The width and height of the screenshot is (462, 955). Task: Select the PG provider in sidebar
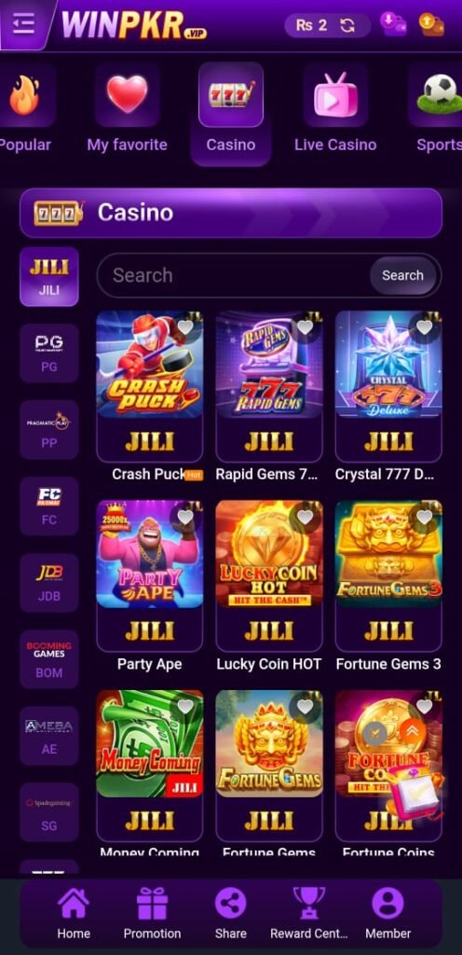(49, 353)
